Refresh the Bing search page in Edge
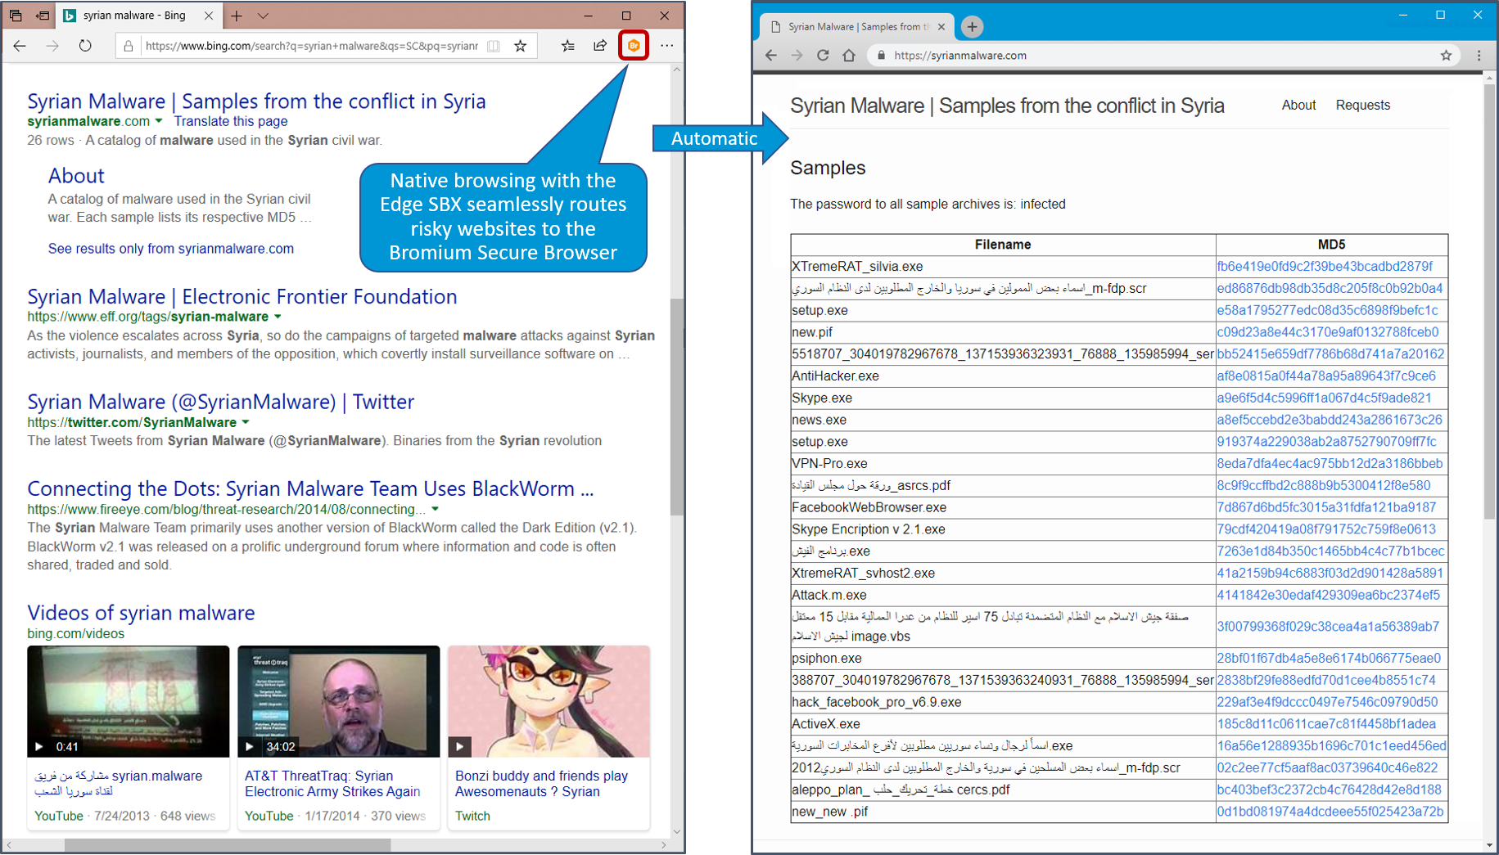The image size is (1499, 855). pyautogui.click(x=85, y=46)
